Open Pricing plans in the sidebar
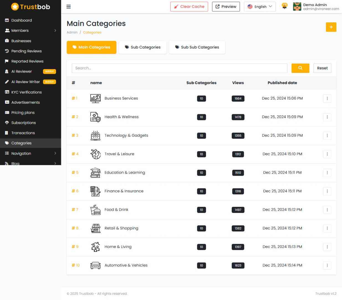342x300 pixels. pyautogui.click(x=30, y=113)
